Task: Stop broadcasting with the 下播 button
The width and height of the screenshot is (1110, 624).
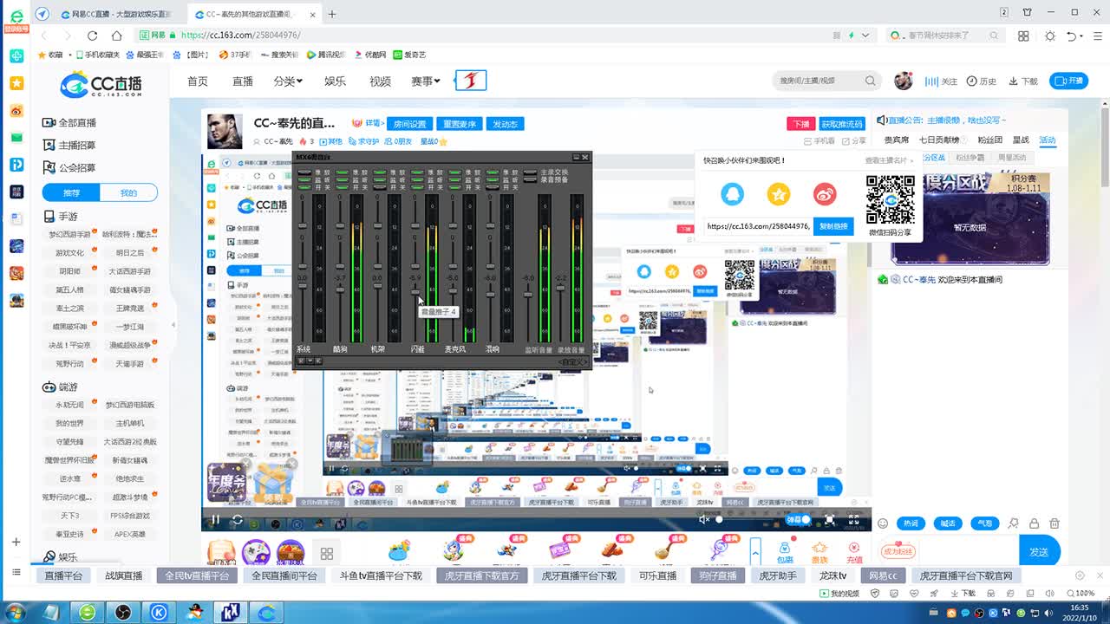Action: pos(801,124)
